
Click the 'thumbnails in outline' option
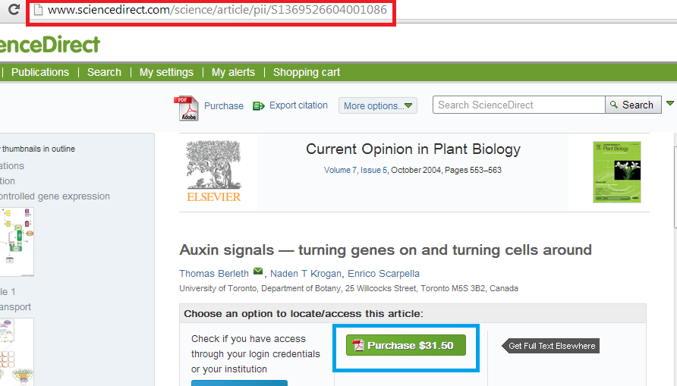click(38, 149)
